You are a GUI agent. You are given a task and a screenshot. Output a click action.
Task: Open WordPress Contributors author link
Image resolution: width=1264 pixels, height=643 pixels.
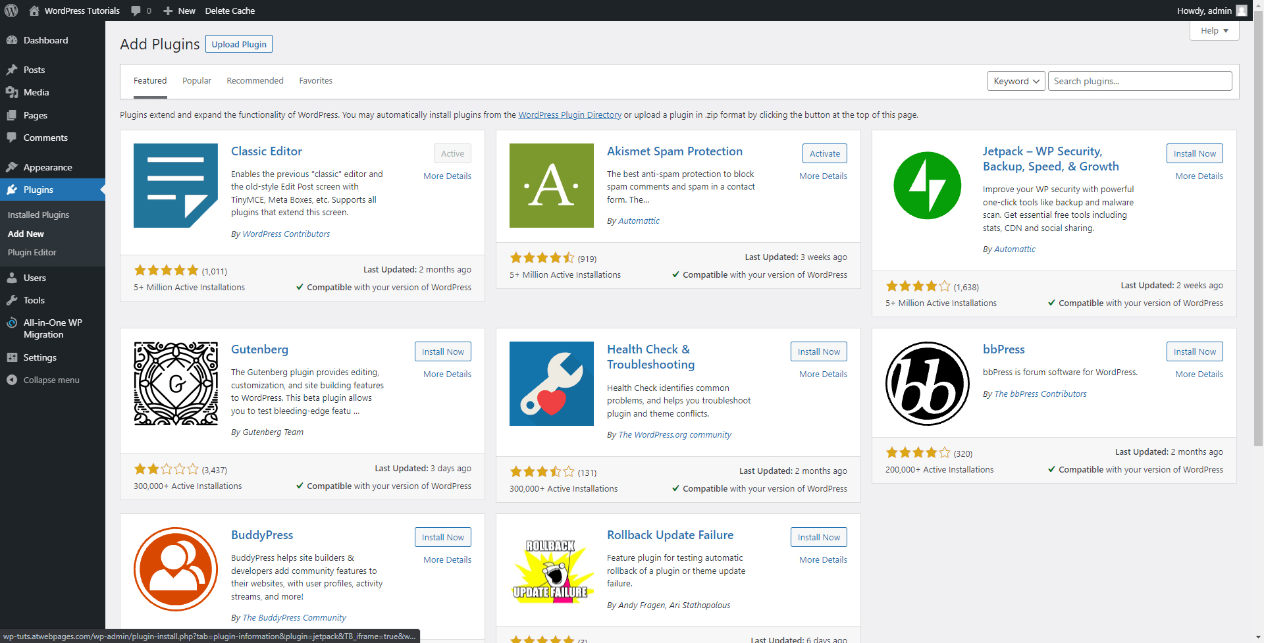286,234
